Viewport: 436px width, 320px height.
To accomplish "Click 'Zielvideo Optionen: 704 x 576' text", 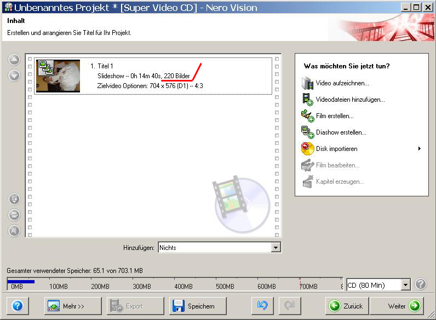I will click(150, 85).
